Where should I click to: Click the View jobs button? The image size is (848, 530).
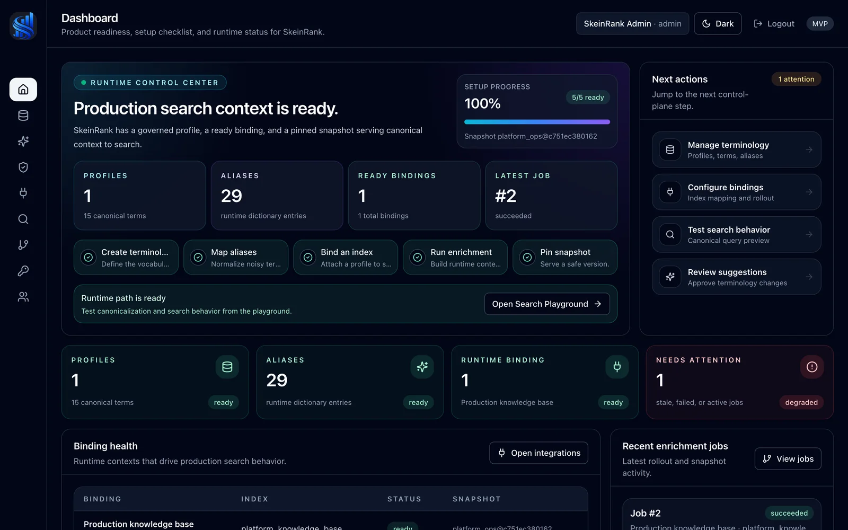click(788, 459)
